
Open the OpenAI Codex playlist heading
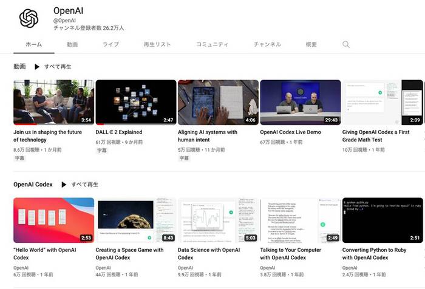[33, 185]
